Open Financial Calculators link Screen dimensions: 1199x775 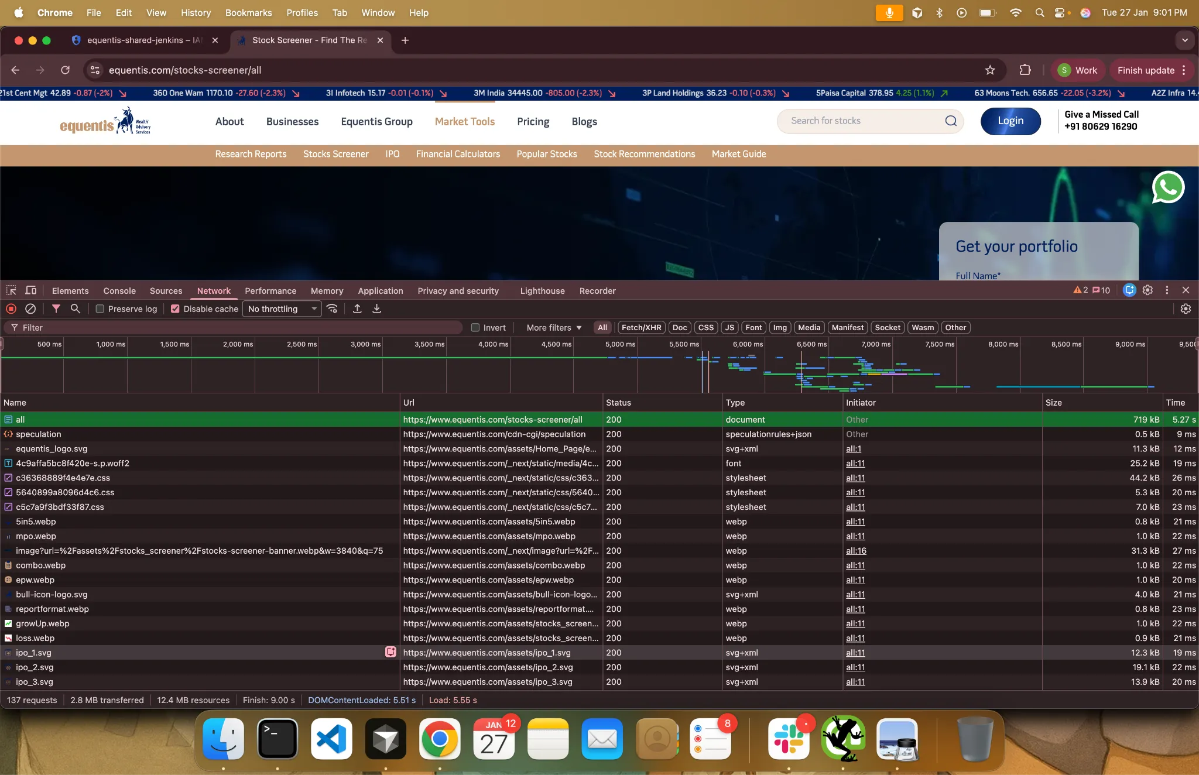point(458,154)
